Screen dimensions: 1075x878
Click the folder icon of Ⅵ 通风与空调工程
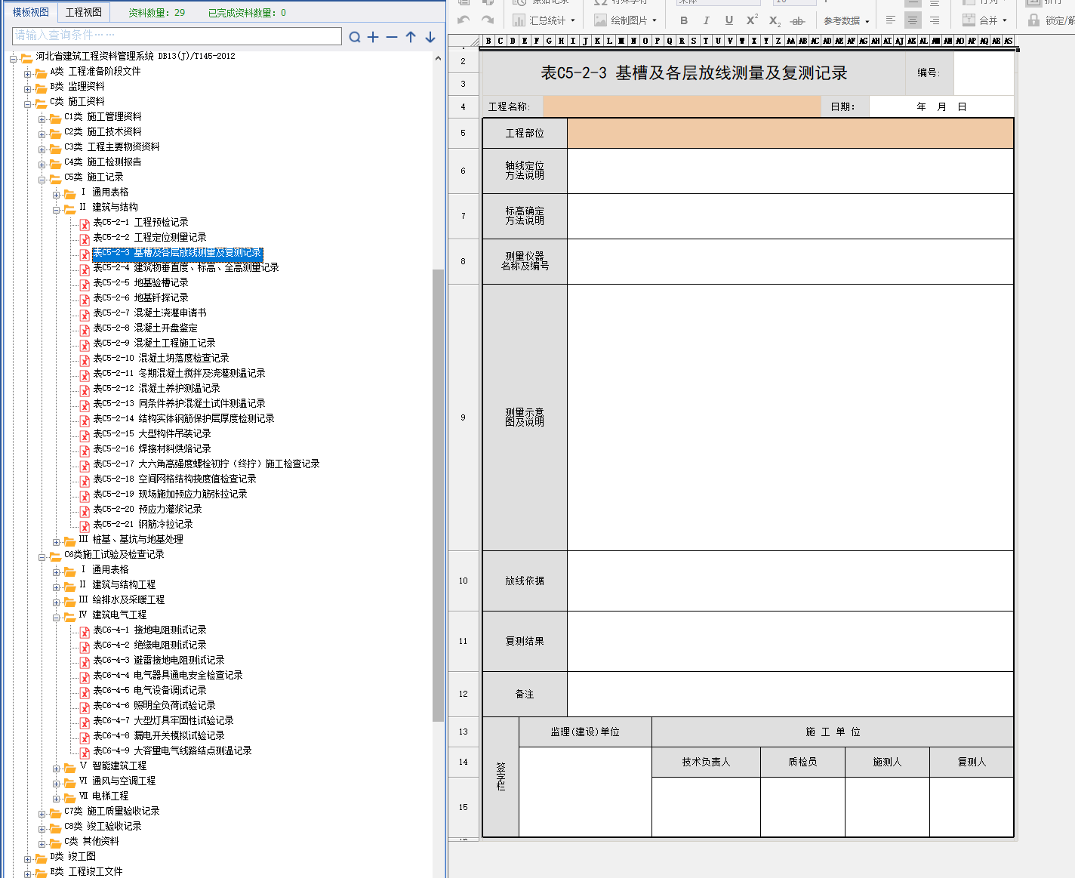(69, 783)
